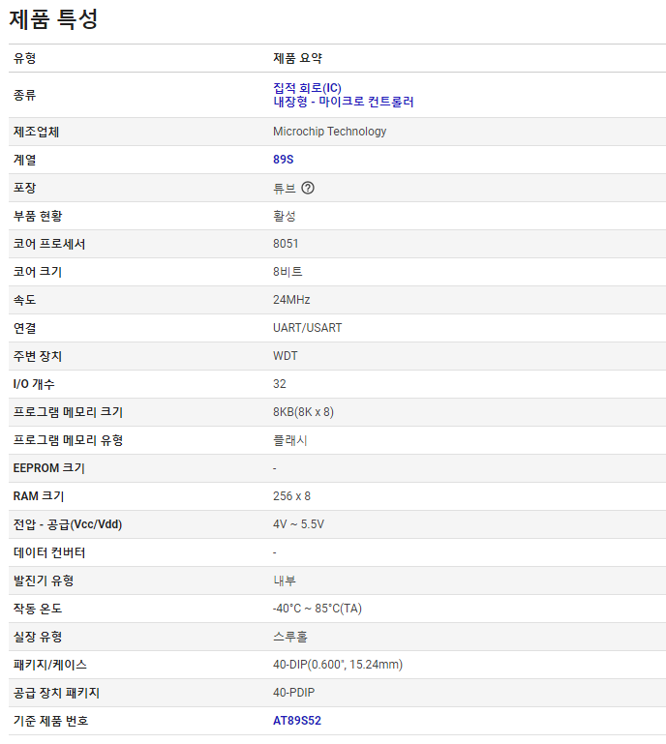Viewport: 666px width, 744px height.
Task: Click the help icon next to 튜브
Action: [308, 188]
